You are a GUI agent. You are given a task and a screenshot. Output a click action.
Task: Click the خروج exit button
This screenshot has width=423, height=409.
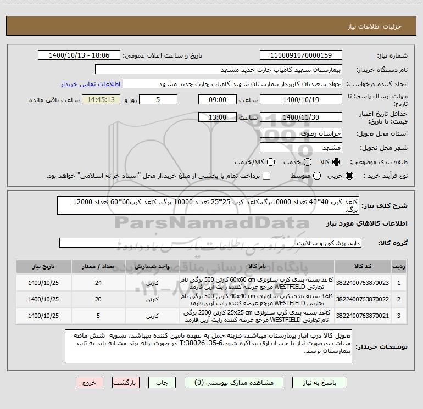point(90,383)
